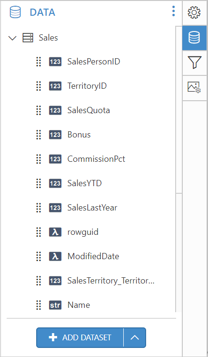Collapse the Sales dataset tree node

pos(12,38)
